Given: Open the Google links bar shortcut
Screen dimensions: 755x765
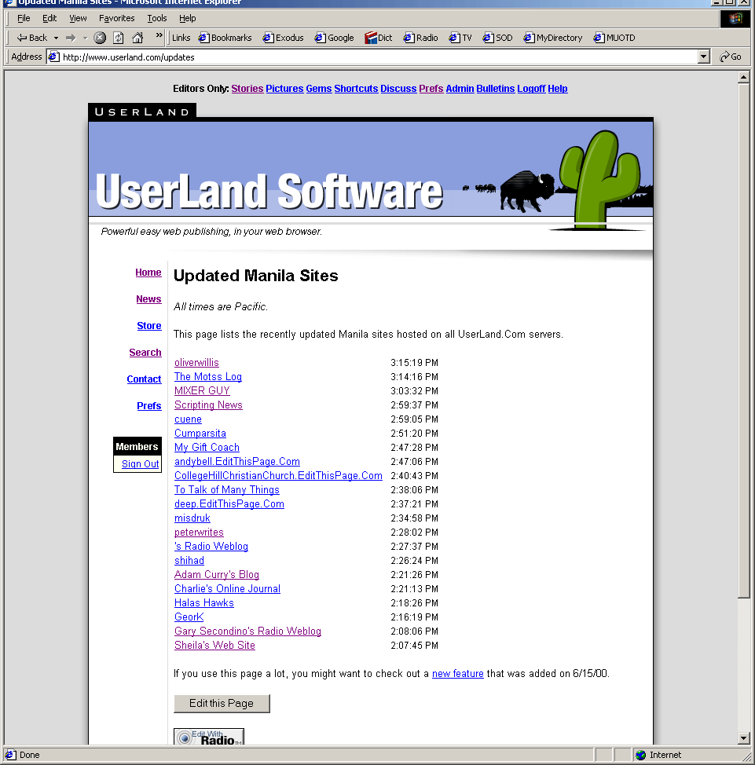Looking at the screenshot, I should [x=335, y=38].
